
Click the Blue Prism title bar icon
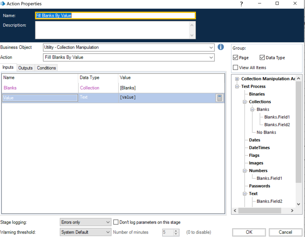[x=3, y=4]
